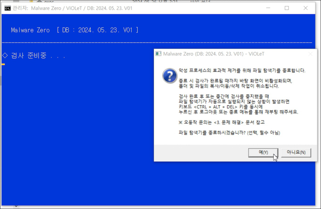Click the '3. 문제 해결' document note
This screenshot has width=321, height=209.
pyautogui.click(x=222, y=122)
